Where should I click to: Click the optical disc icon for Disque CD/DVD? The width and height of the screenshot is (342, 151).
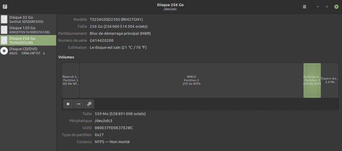(x=4, y=51)
